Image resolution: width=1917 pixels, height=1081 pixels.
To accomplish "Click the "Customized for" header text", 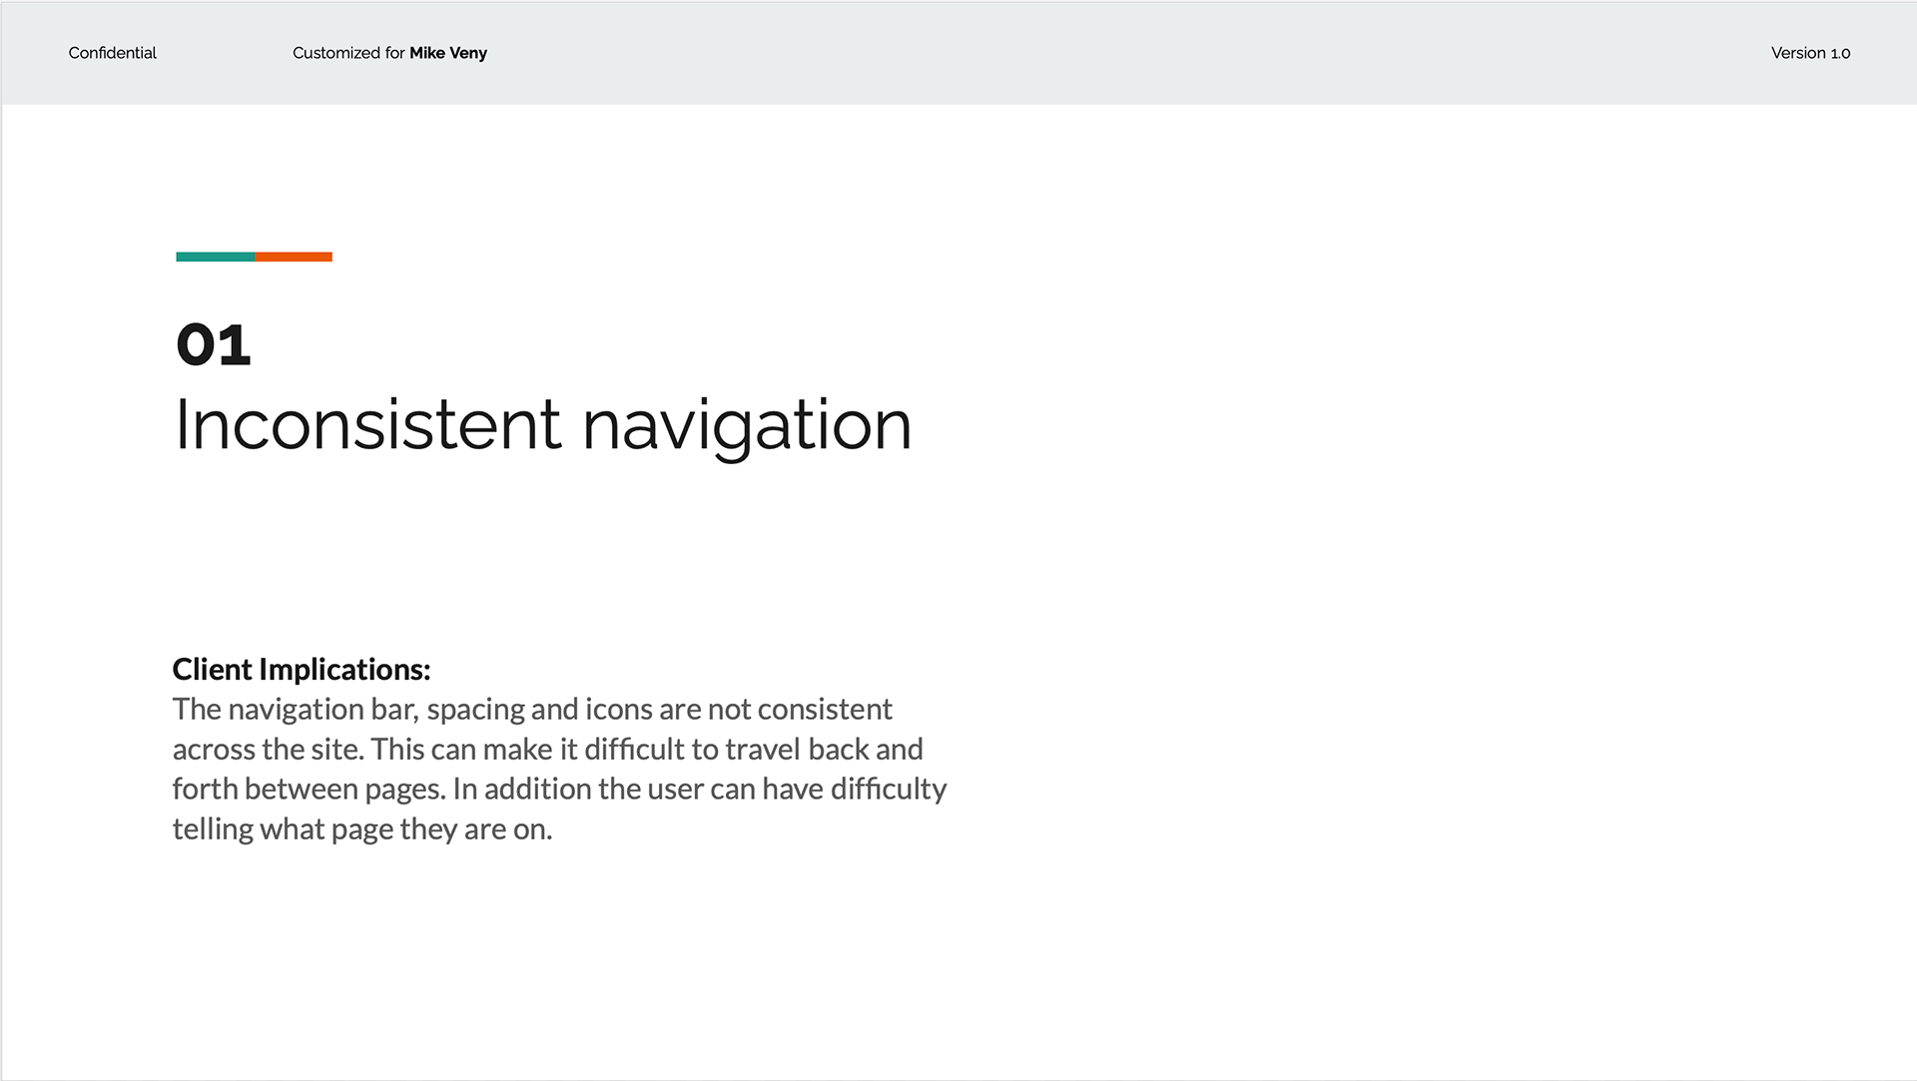I will coord(348,53).
